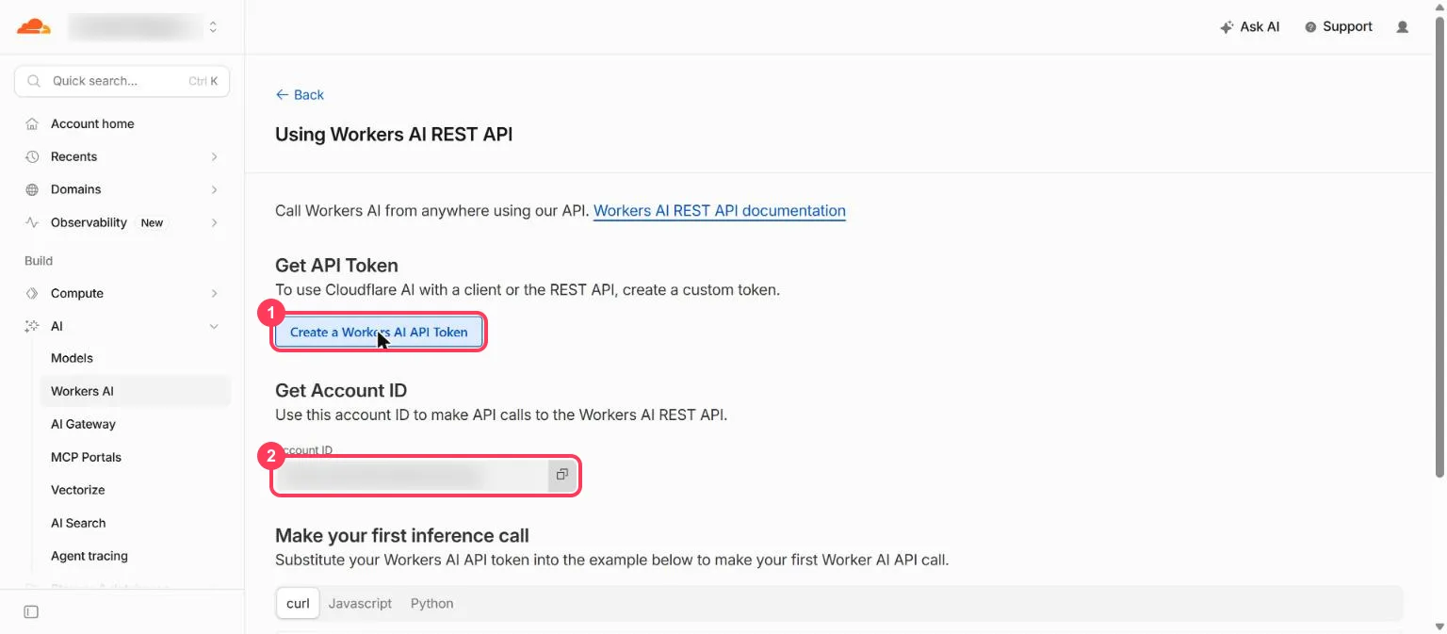Click the Build section label
The height and width of the screenshot is (634, 1447).
(x=39, y=261)
